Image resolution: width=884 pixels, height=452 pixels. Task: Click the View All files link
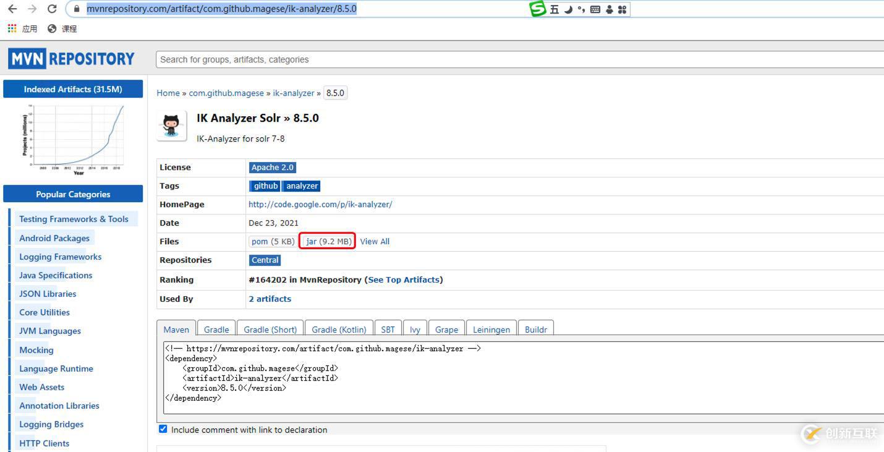point(375,242)
